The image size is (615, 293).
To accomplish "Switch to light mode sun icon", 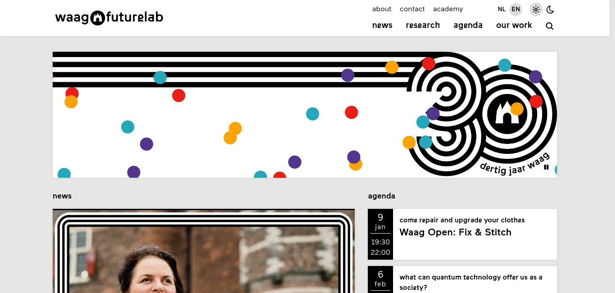I will point(536,9).
